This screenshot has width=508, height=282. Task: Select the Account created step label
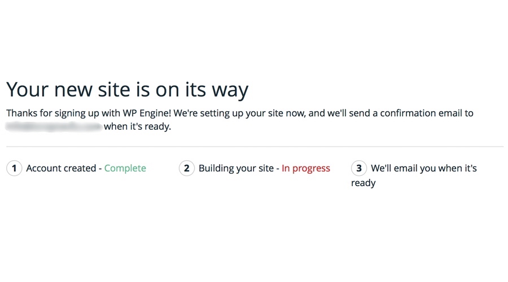61,169
